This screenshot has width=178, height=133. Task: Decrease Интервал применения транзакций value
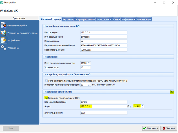89,86
